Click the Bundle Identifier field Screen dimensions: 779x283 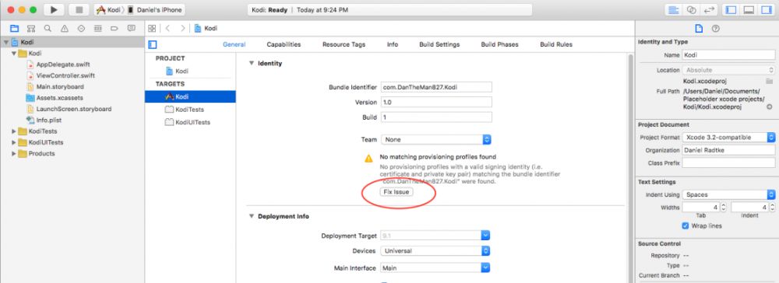tap(436, 87)
